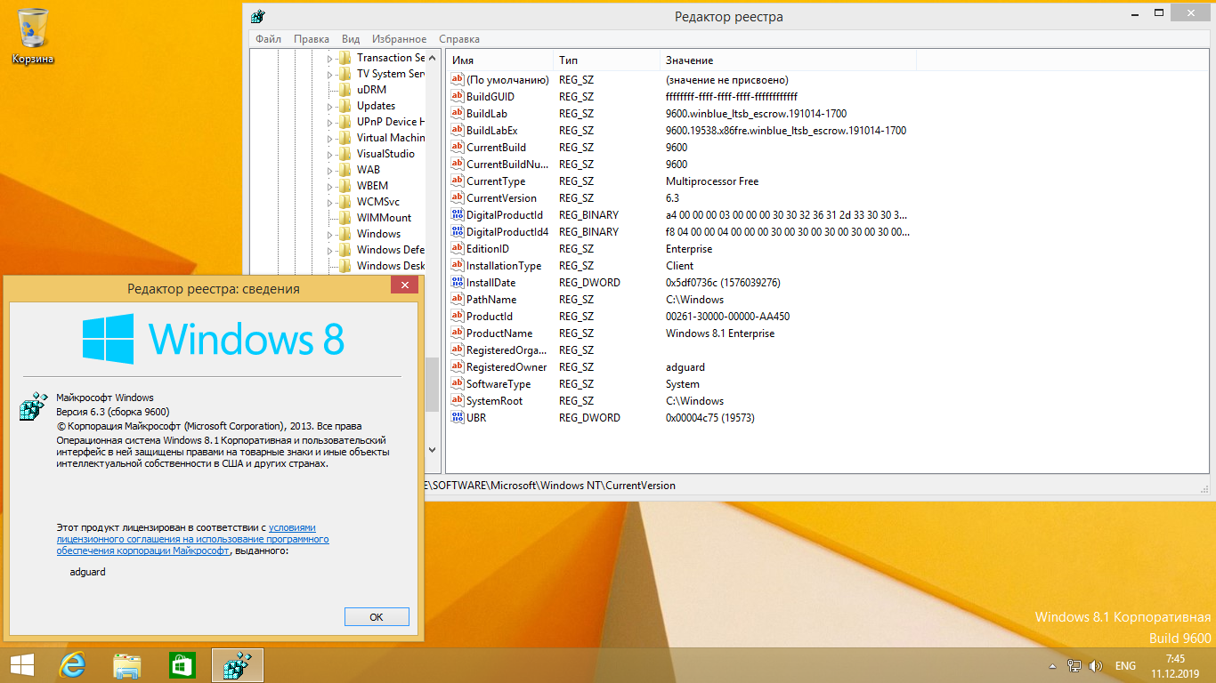This screenshot has height=683, width=1216.
Task: Expand the TV System Ser... tree node
Action: pyautogui.click(x=329, y=74)
